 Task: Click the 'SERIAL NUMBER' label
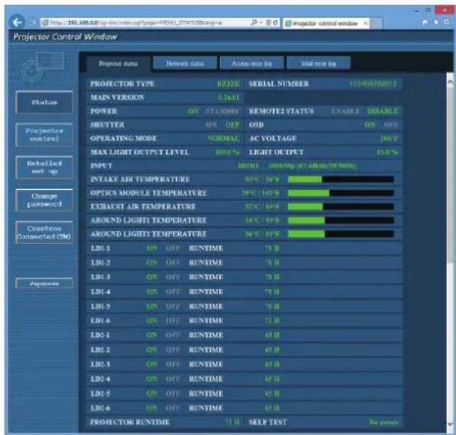point(278,84)
